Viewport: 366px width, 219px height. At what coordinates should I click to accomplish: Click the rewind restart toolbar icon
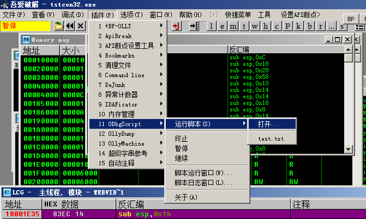pos(70,26)
